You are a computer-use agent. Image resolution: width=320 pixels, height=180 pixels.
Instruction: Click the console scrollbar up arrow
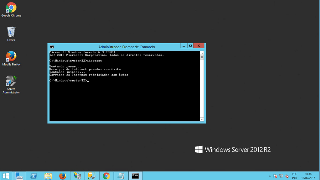202,53
